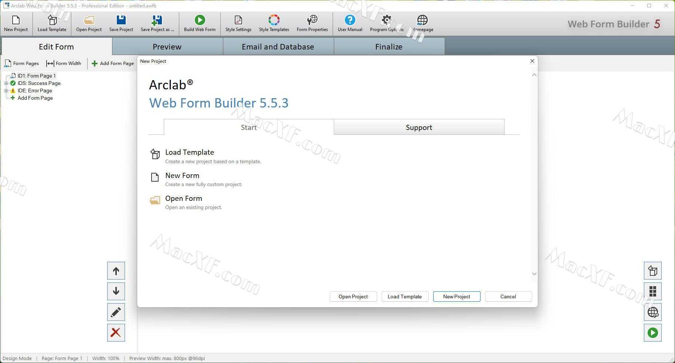Close the New Project dialog with the X
675x363 pixels.
tap(532, 61)
